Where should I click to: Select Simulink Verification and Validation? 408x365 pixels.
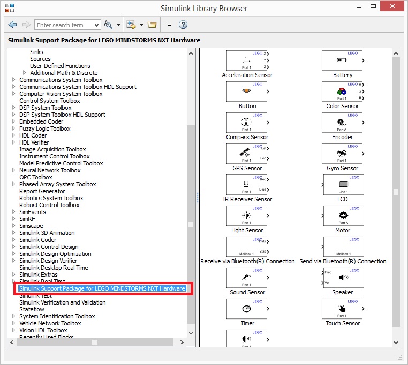63,302
